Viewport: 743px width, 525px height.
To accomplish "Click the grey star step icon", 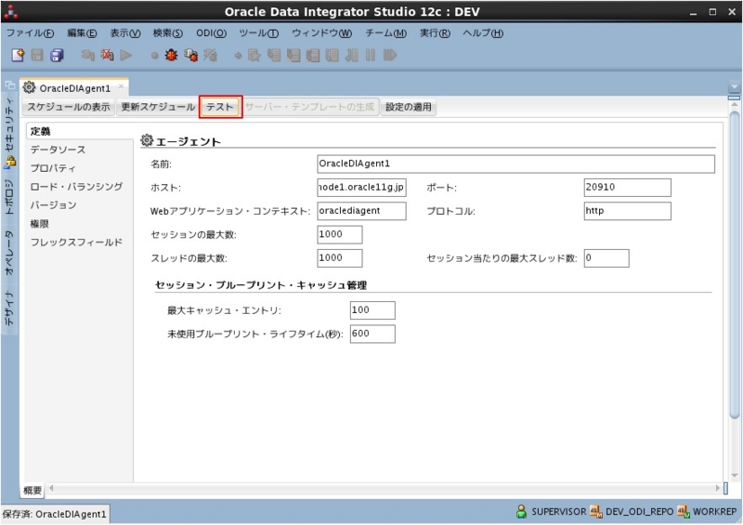I will click(x=254, y=55).
